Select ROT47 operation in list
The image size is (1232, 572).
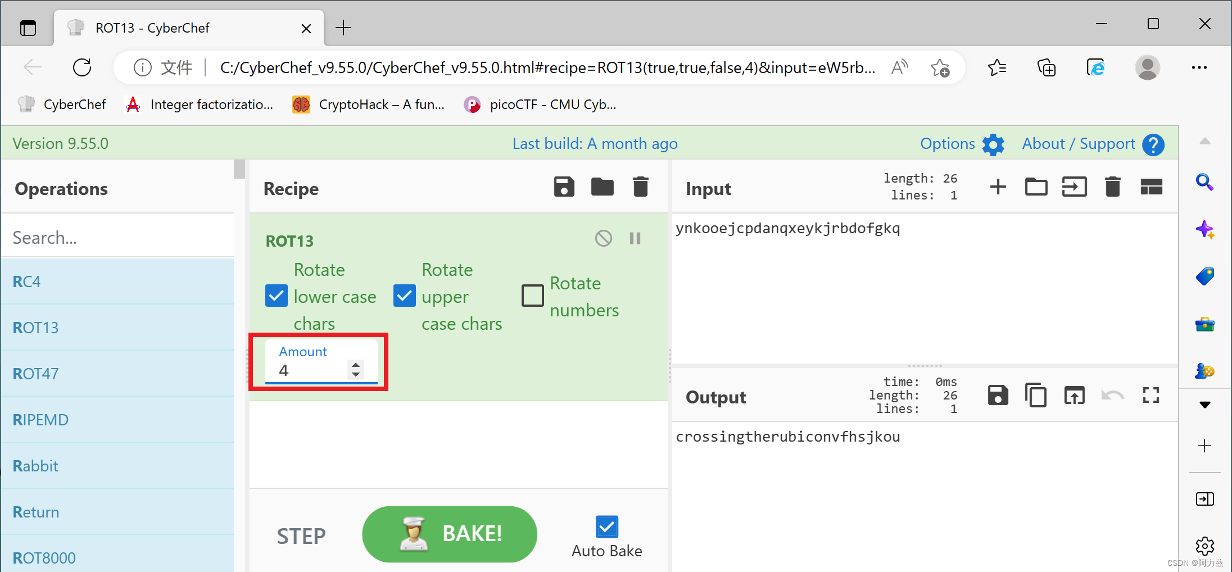click(x=117, y=374)
